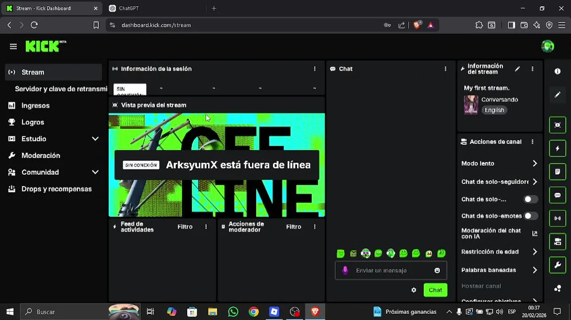571x320 pixels.
Task: Edit stream info with pencil icon
Action: [x=517, y=69]
